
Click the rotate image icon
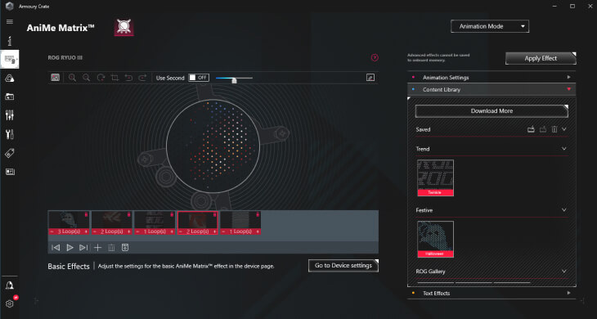coord(101,78)
